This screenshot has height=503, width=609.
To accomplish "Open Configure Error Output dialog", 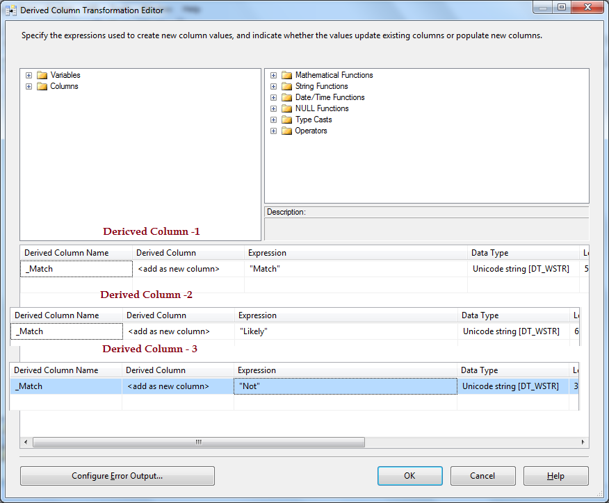I will click(117, 476).
